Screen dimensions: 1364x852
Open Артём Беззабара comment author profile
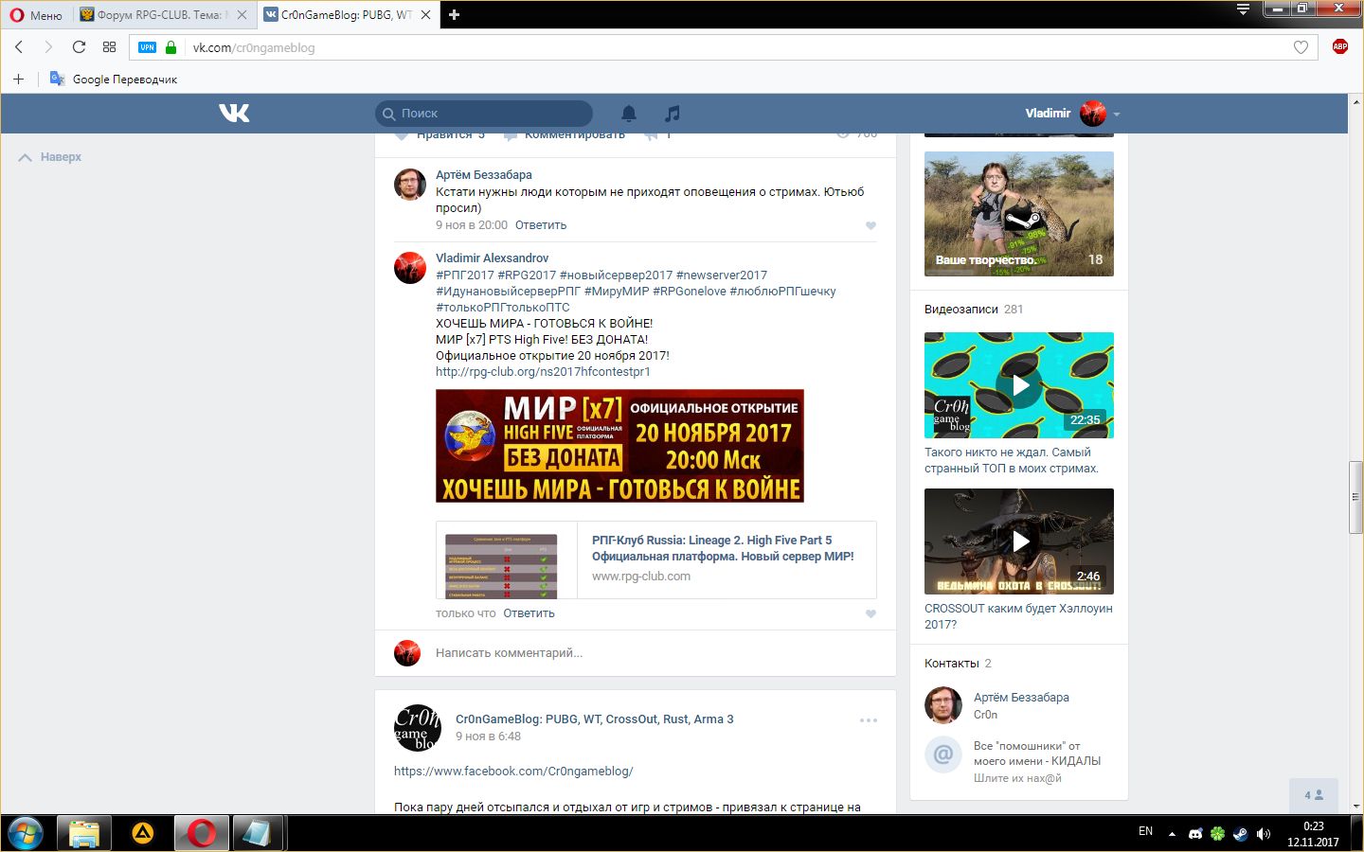click(x=483, y=175)
